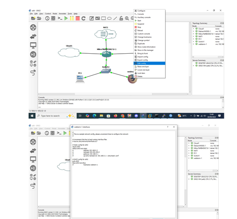Click the padlock lock-items icon in upper toolbar
Image resolution: width=237 pixels, height=219 pixels.
pyautogui.click(x=121, y=19)
